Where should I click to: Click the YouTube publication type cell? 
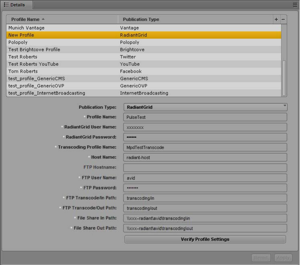click(130, 64)
